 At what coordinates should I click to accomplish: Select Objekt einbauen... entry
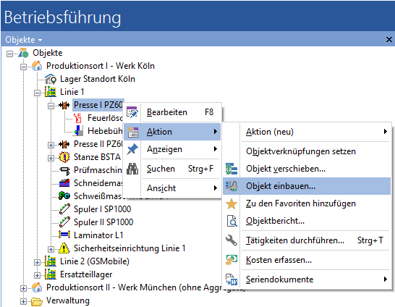click(x=307, y=186)
